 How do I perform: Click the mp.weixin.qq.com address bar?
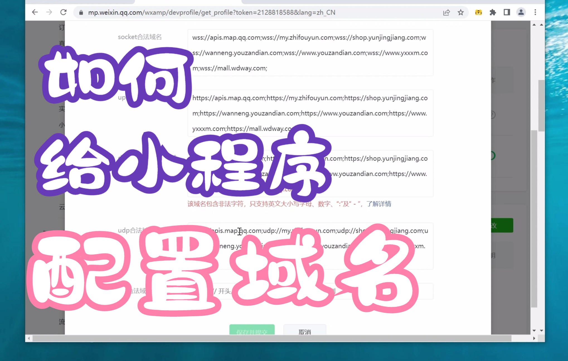tap(212, 13)
